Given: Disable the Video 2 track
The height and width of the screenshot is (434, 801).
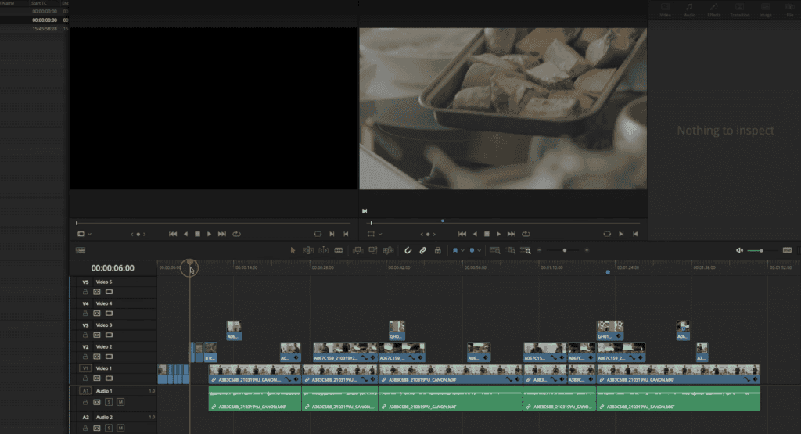Looking at the screenshot, I should point(109,357).
